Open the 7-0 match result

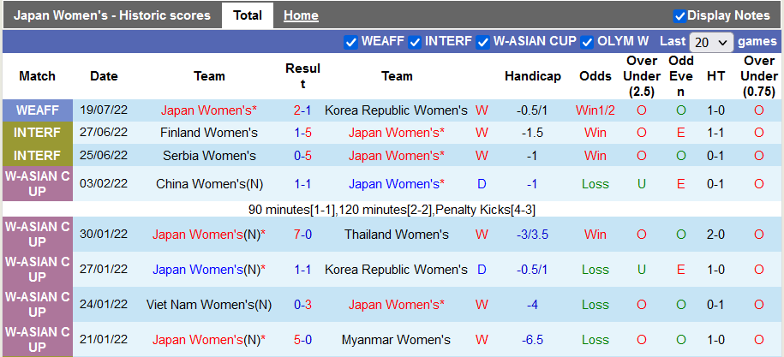tap(302, 235)
